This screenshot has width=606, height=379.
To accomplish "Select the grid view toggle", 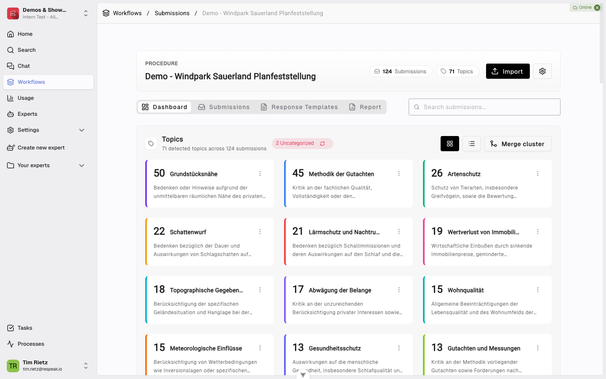I will coord(450,144).
